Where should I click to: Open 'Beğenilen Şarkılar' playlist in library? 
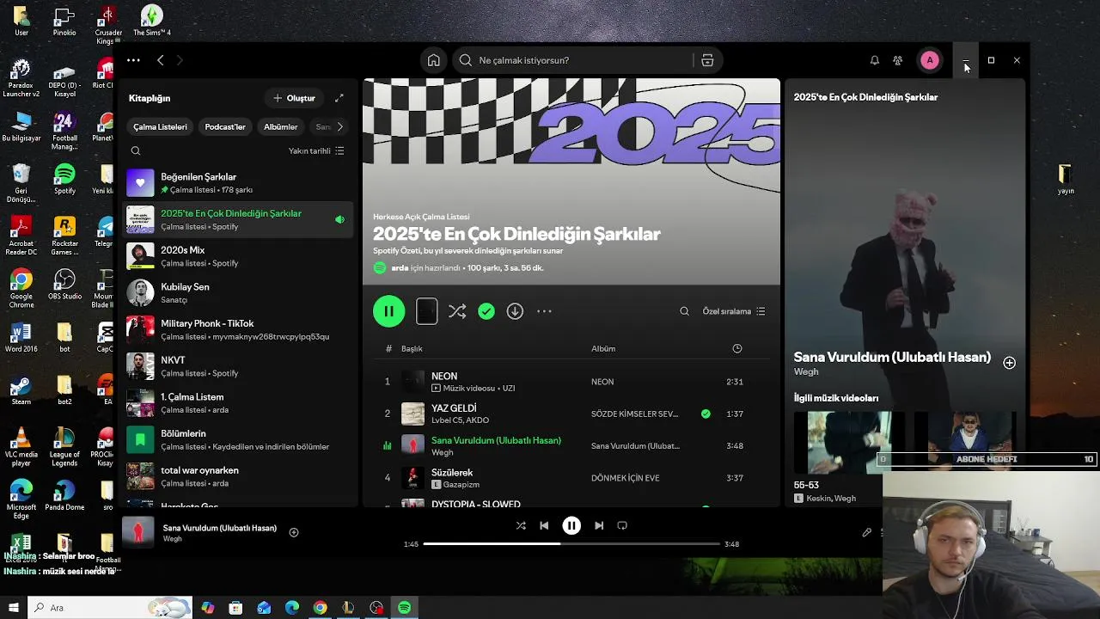[238, 182]
